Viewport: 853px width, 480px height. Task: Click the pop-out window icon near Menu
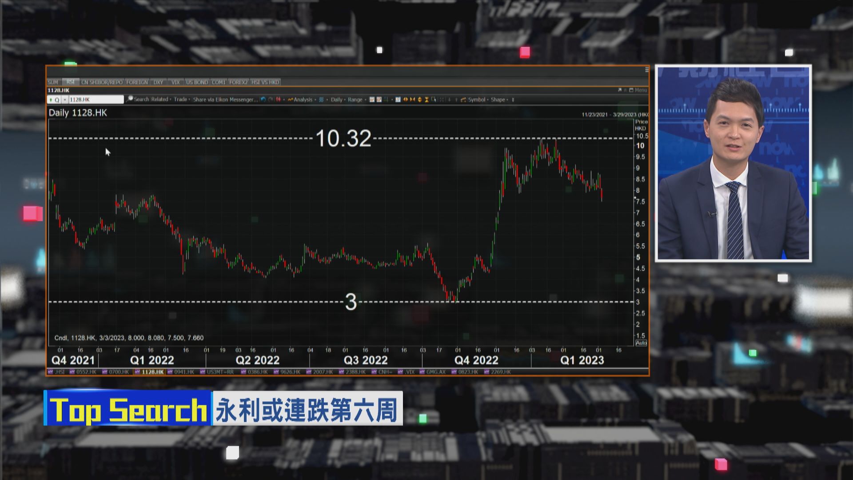pyautogui.click(x=620, y=89)
